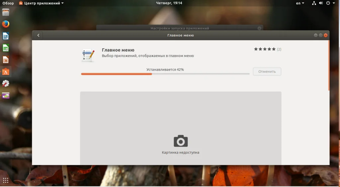Launch LibreOffice Calc from the dock
Screen dimensions: 340x187
pos(6,48)
